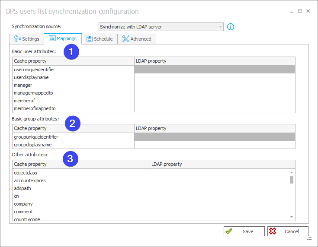Image resolution: width=318 pixels, height=247 pixels.
Task: Click the key icon on Settings tab
Action: (x=17, y=39)
